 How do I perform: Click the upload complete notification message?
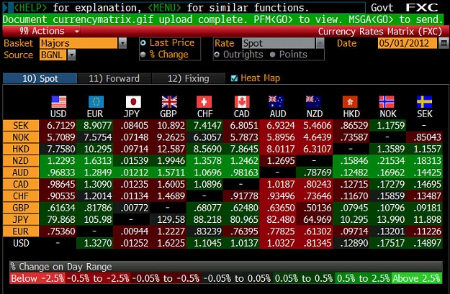pyautogui.click(x=222, y=19)
